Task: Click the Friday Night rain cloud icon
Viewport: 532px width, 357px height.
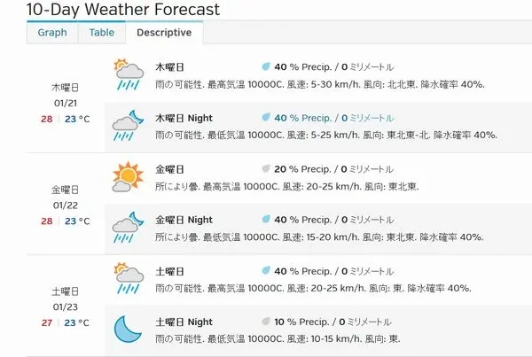Action: pos(128,227)
